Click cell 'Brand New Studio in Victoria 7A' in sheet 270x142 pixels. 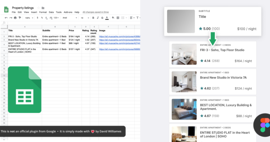click(x=25, y=40)
